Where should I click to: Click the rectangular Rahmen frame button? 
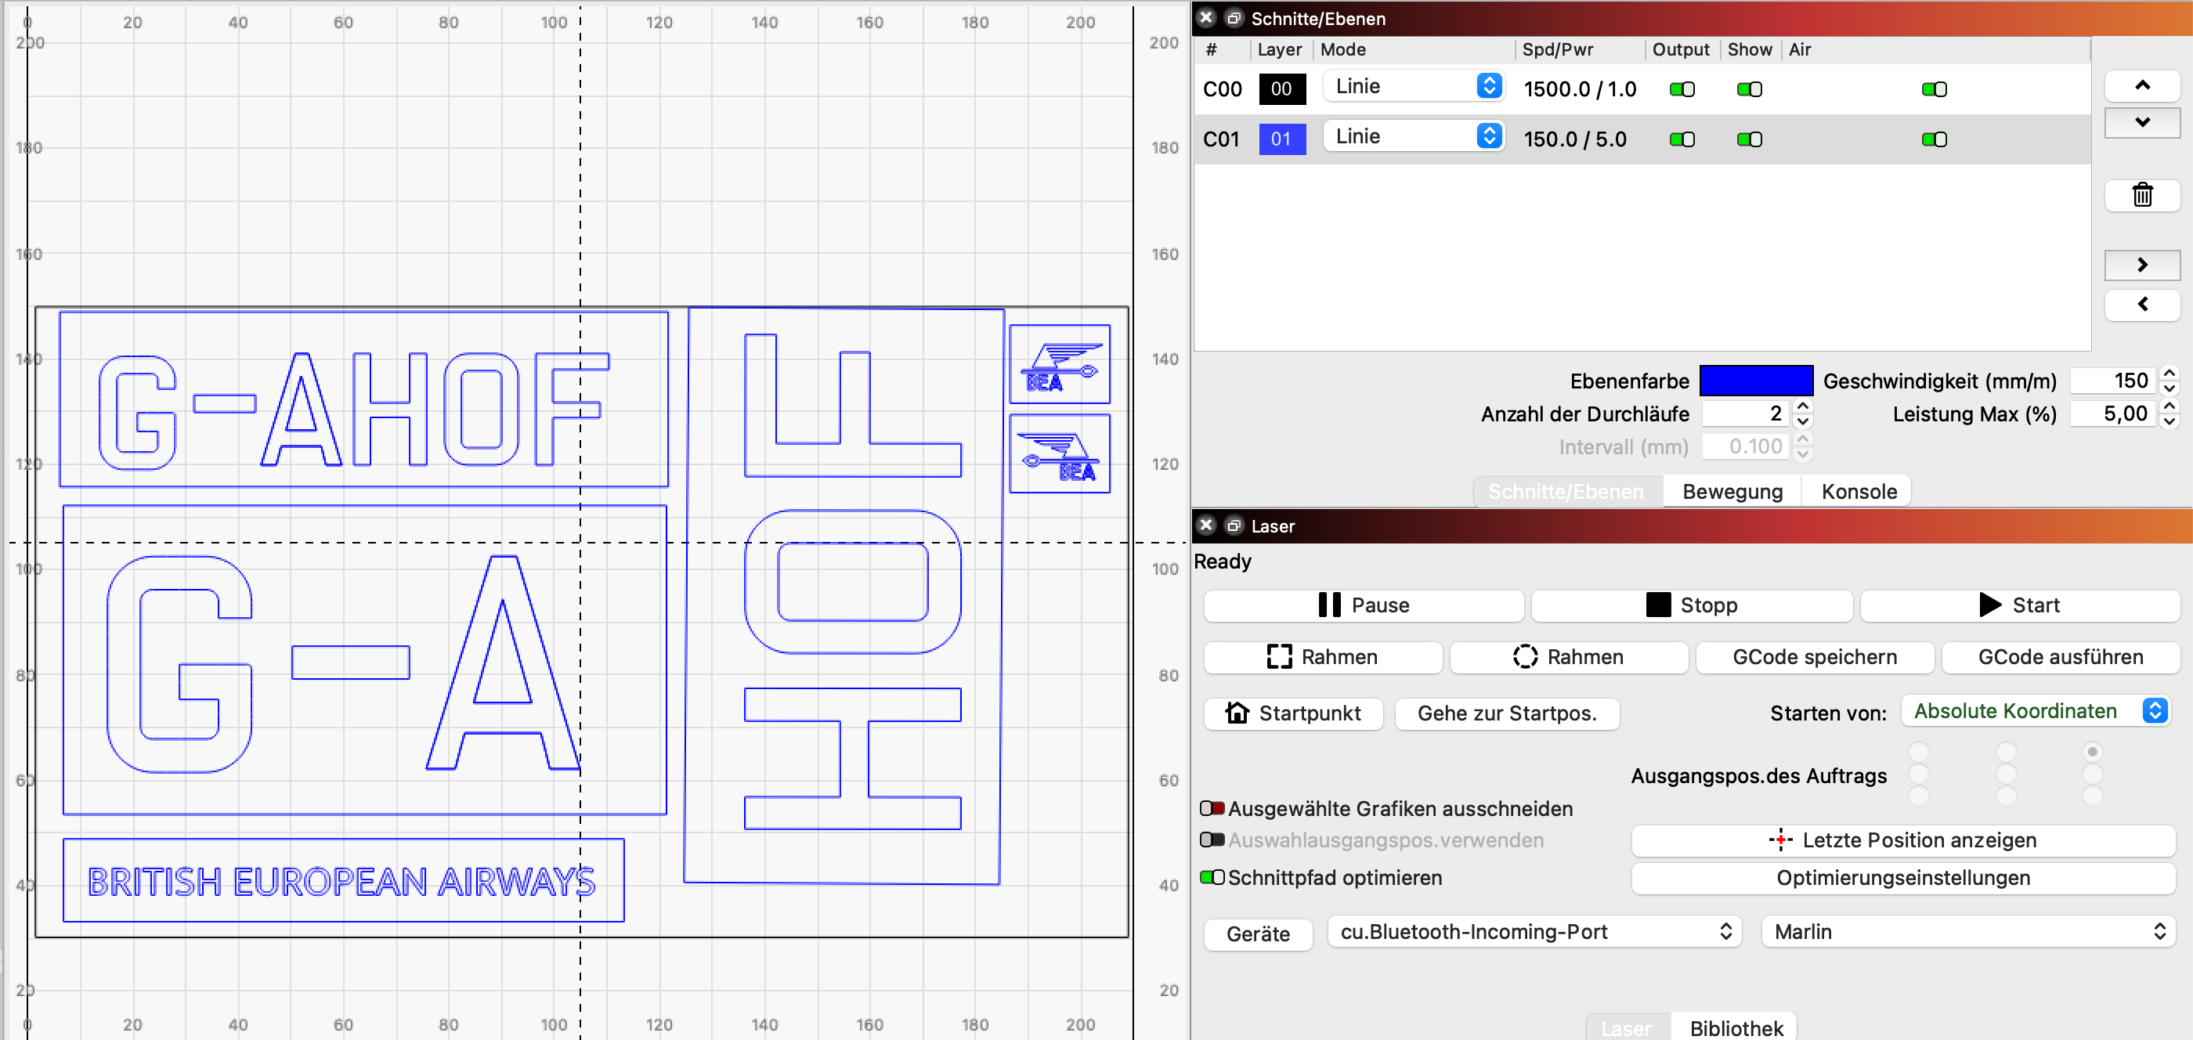pos(1323,657)
